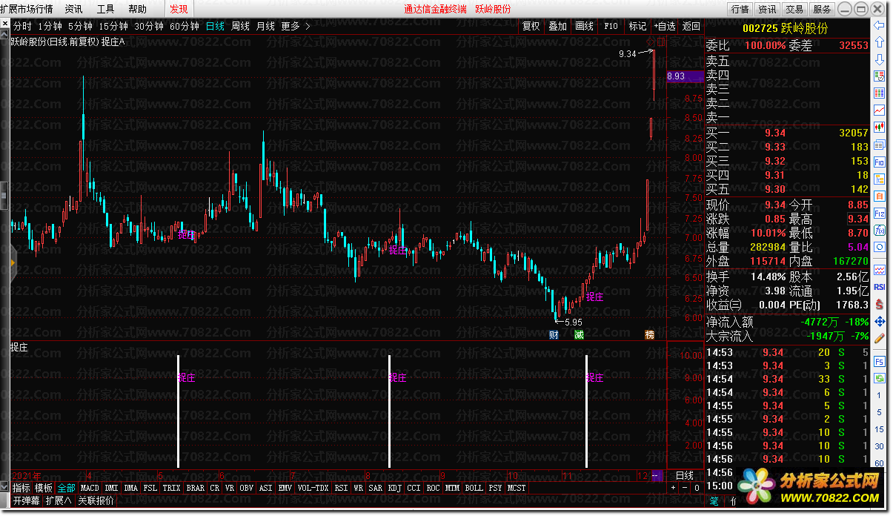The image size is (893, 516).
Task: Click the F12 icon in right sidebar
Action: click(x=880, y=213)
